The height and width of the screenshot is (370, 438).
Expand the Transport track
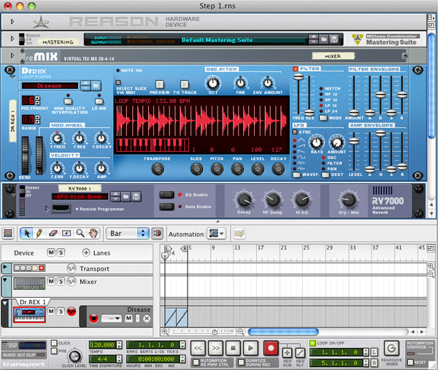click(5, 268)
